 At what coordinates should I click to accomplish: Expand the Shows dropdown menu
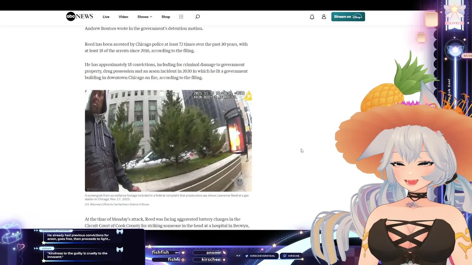point(145,17)
